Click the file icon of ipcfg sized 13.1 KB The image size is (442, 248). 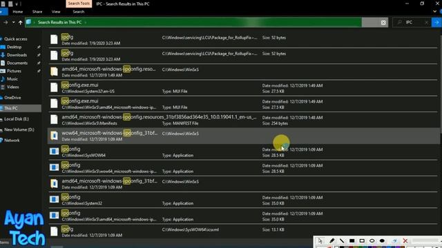54,231
